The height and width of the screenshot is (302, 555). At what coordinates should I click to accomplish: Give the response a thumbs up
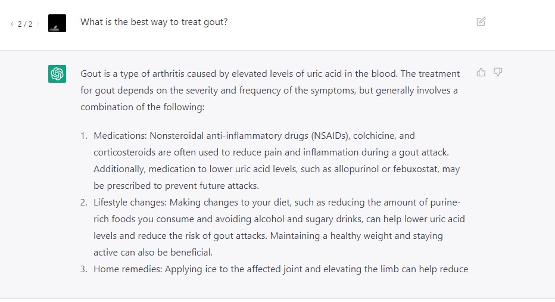click(481, 73)
